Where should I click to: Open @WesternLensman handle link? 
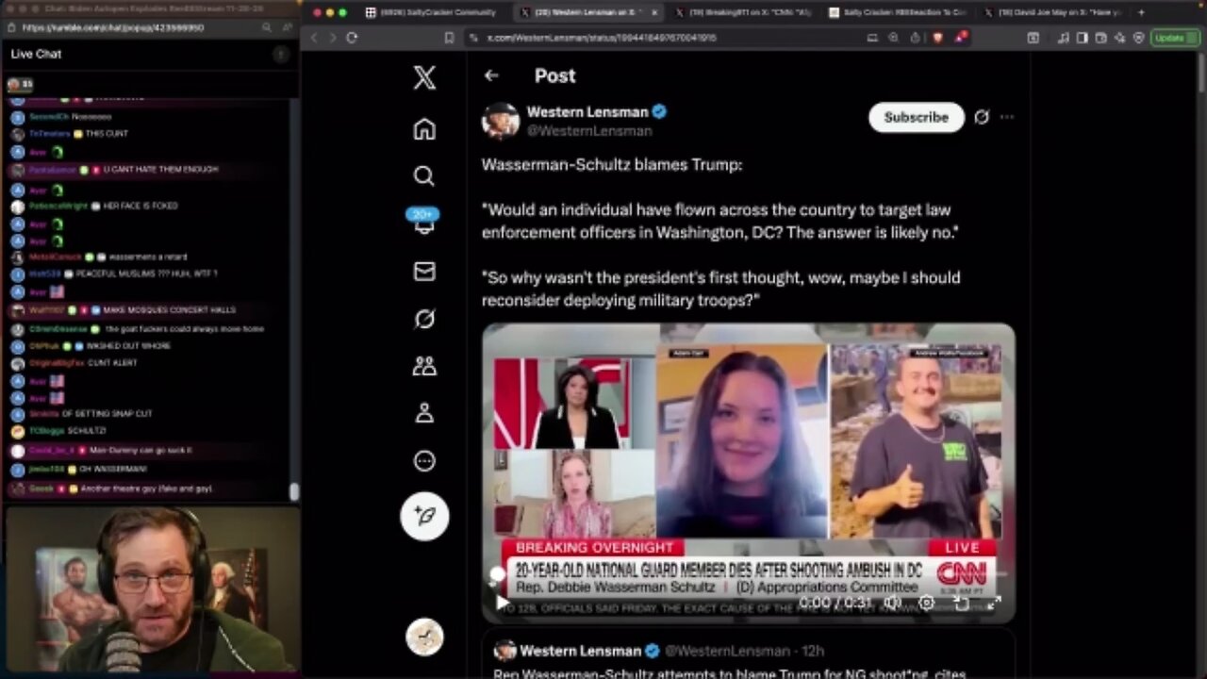coord(589,131)
